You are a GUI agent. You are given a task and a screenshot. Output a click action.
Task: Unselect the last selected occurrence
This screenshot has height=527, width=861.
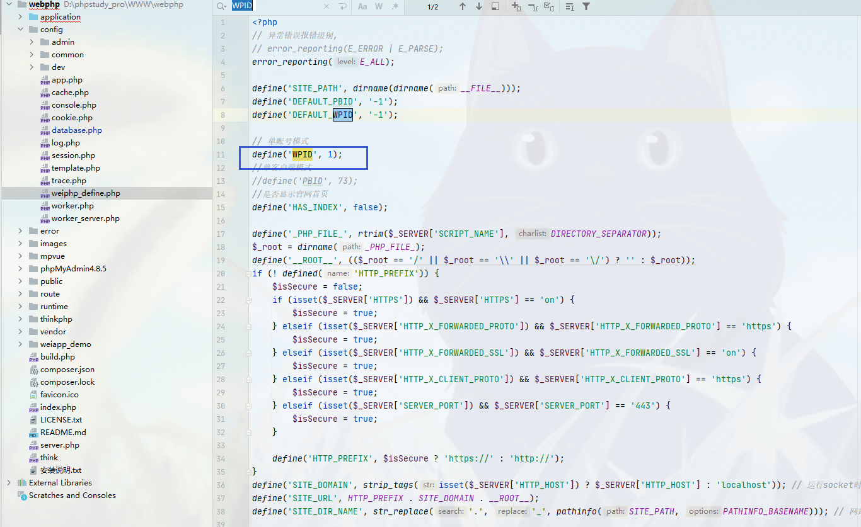tap(533, 6)
